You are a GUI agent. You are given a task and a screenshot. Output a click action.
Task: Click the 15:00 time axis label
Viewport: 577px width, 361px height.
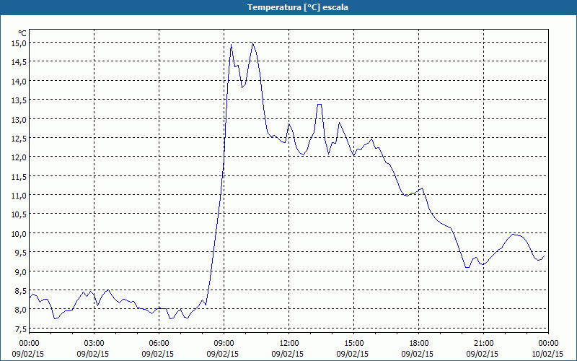[353, 344]
